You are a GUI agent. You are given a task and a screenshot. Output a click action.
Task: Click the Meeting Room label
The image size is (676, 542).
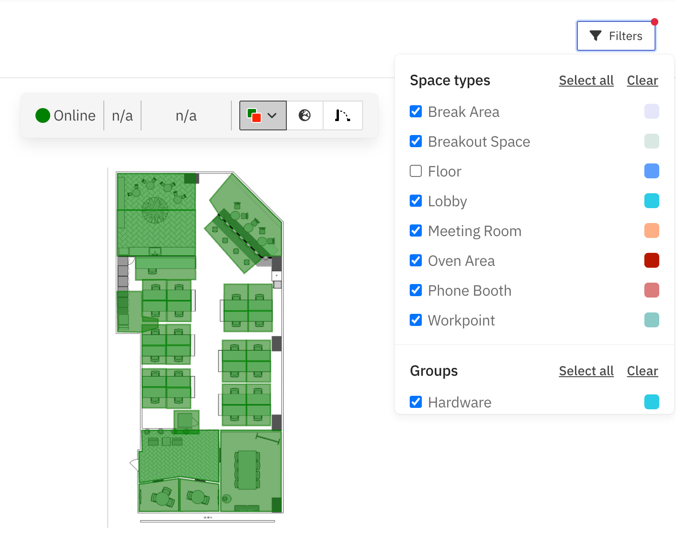[475, 231]
